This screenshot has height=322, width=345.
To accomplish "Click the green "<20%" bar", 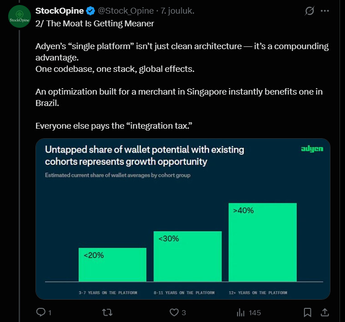I will coord(112,265).
